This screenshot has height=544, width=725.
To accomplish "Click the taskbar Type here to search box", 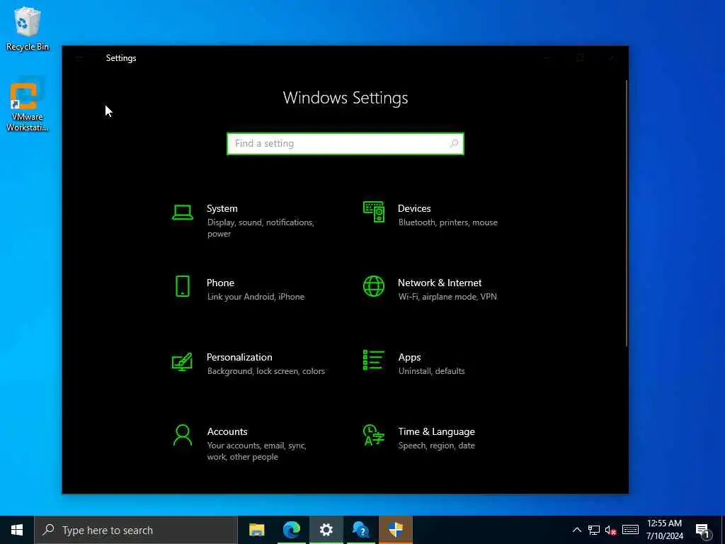I will coord(136,530).
